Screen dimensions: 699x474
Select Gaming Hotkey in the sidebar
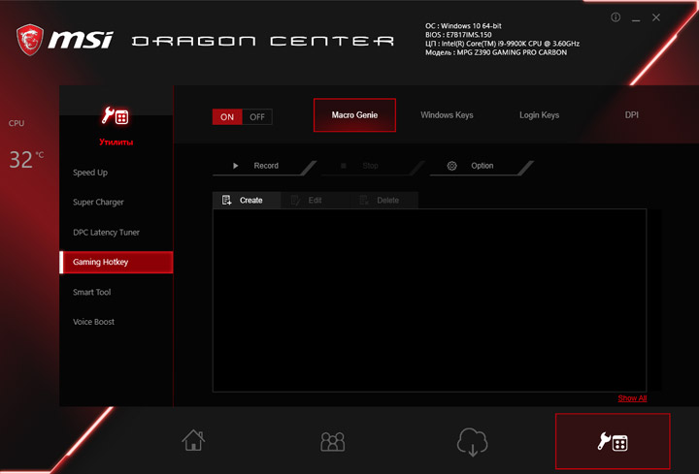pos(116,262)
